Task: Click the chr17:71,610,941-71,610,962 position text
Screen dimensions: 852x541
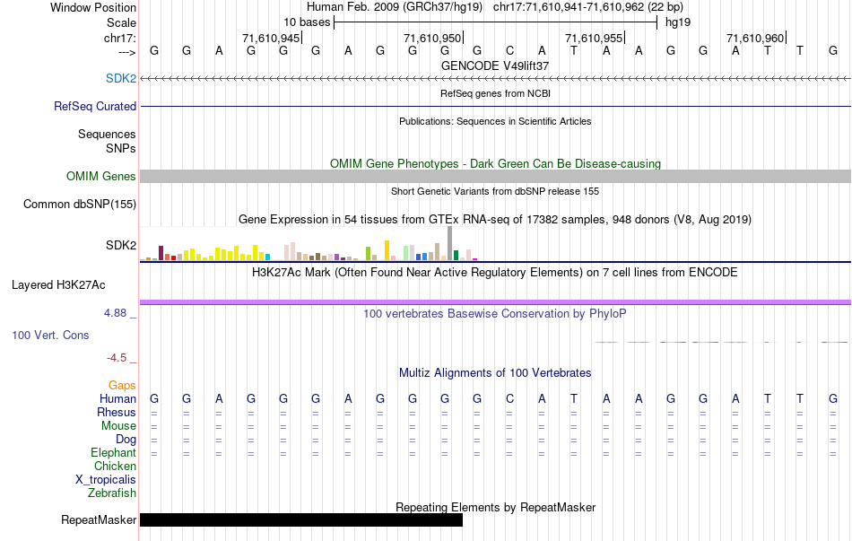Action: (x=588, y=7)
